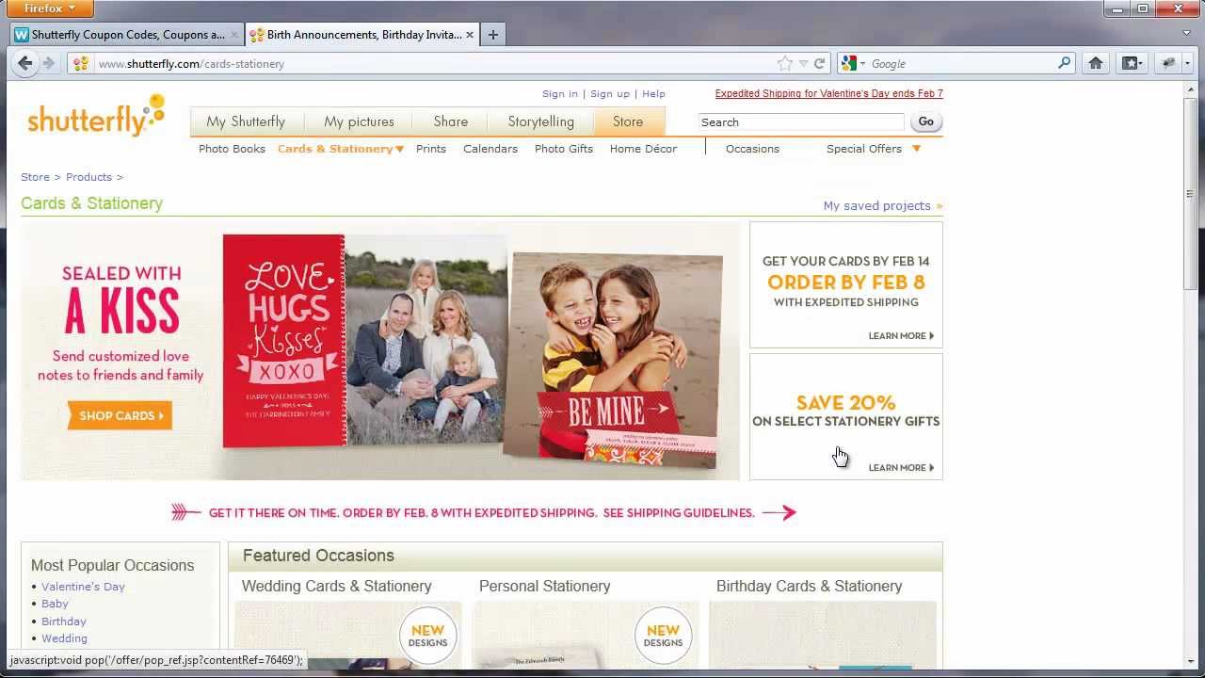This screenshot has width=1205, height=678.
Task: Open the Google search engine selector icon
Action: pos(852,63)
